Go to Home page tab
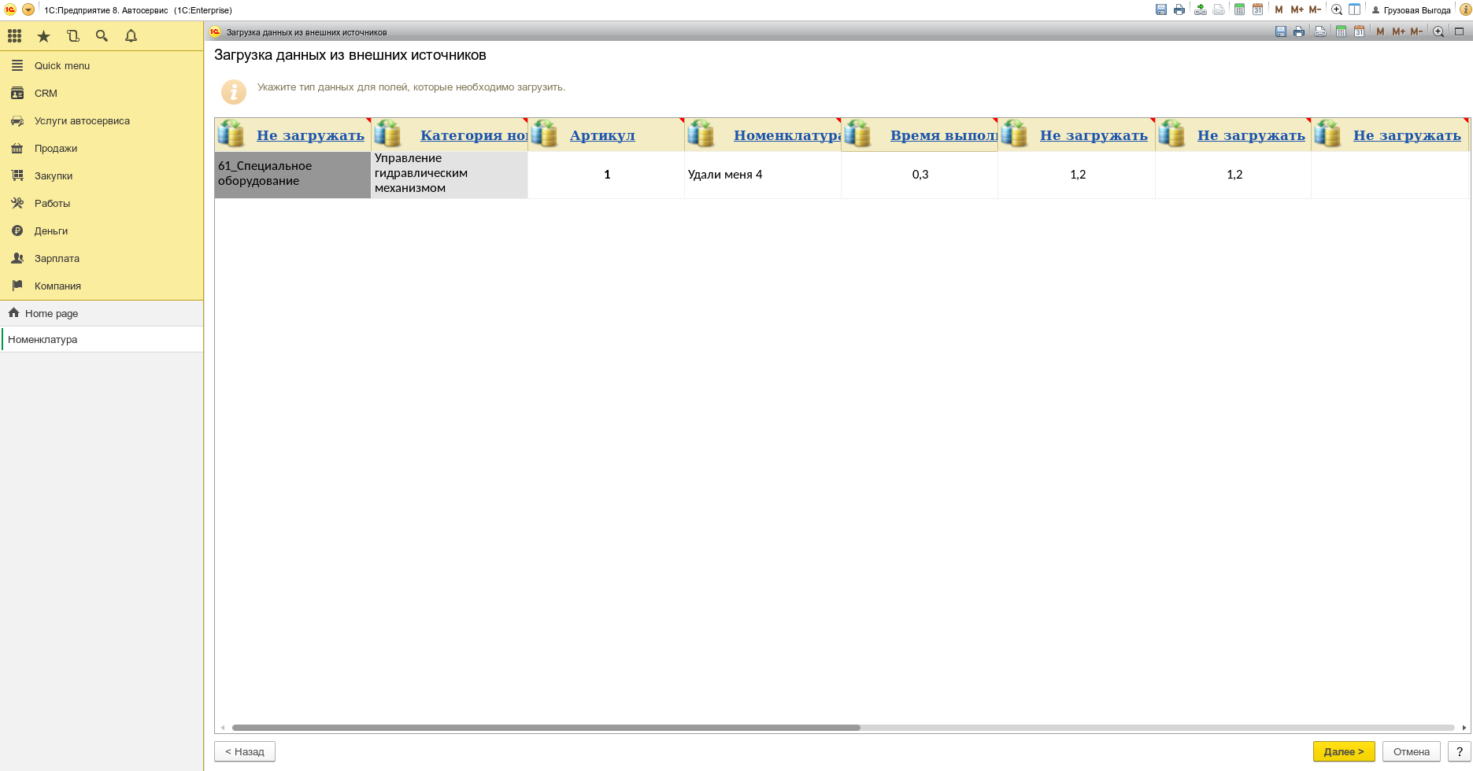This screenshot has width=1473, height=771. (x=102, y=313)
